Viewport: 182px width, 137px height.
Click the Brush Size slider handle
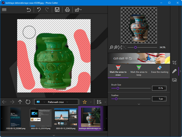point(118,88)
